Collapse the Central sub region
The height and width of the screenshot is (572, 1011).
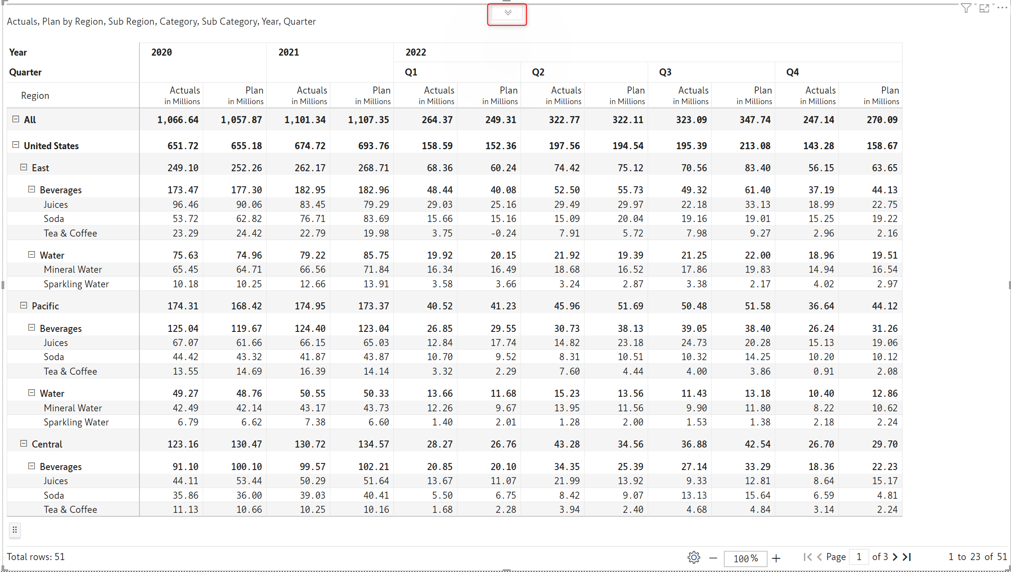tap(24, 444)
